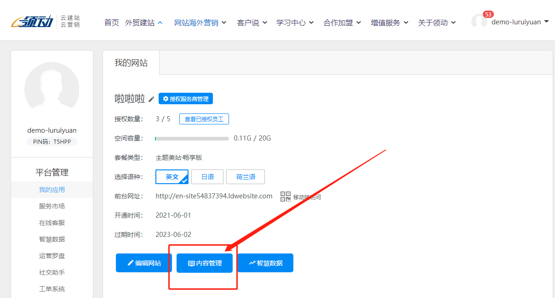Select the 我的网站 tab
555x298 pixels.
click(131, 63)
